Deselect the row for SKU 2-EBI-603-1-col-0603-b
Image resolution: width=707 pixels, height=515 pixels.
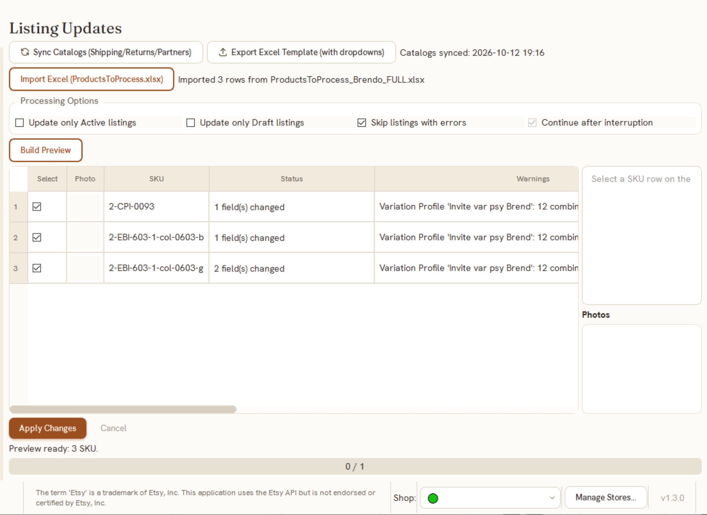pos(37,238)
